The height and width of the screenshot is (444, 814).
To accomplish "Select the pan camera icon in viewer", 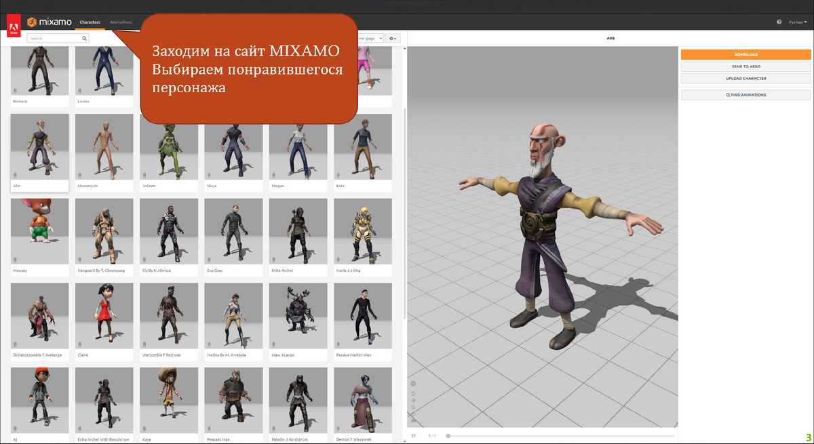I will coord(413,401).
